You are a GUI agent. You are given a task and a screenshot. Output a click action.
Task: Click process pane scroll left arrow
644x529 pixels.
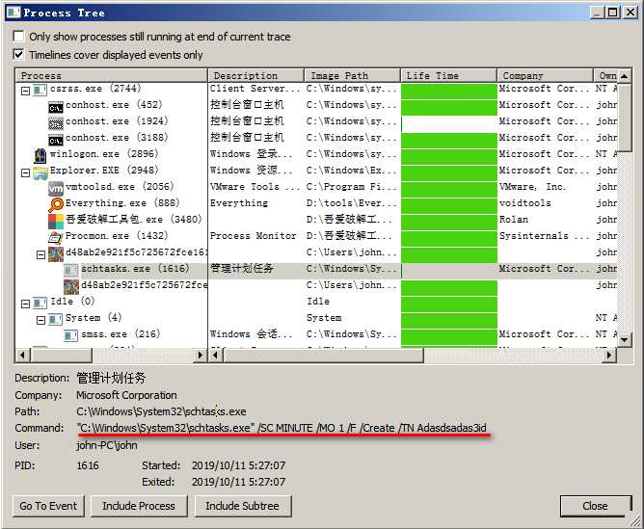click(22, 355)
